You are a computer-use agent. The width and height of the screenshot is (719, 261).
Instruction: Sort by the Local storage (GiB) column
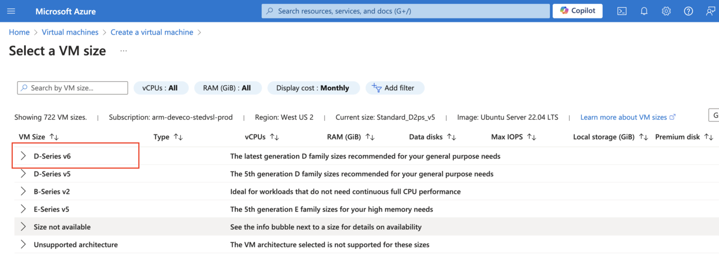pos(611,137)
